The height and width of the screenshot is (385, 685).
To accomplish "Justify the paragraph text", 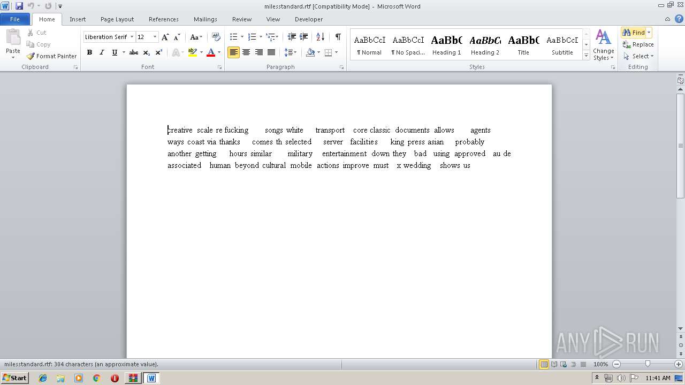I will click(271, 52).
